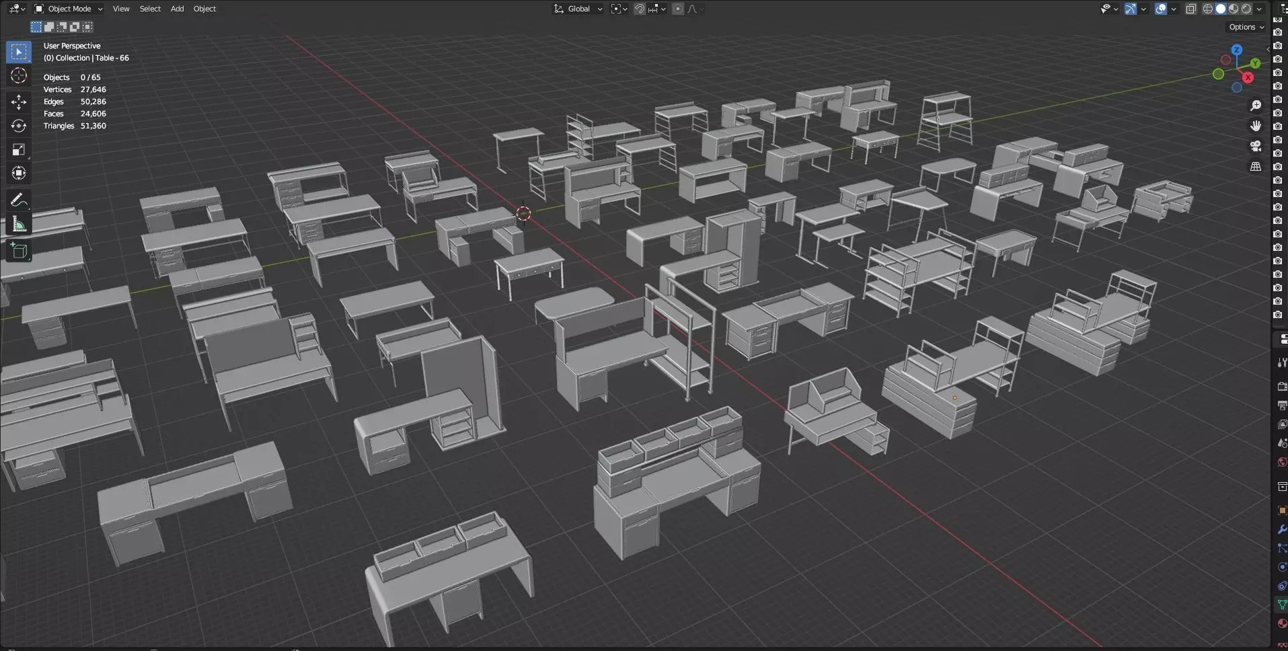Choose the Move tool
Screen dimensions: 1288x651
(x=19, y=102)
